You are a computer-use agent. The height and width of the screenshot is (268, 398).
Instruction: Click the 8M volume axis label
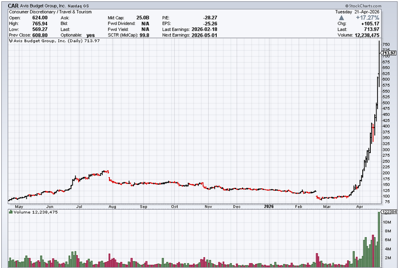click(x=388, y=231)
